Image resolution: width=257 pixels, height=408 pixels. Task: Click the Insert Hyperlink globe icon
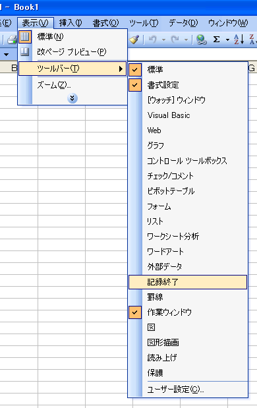(x=202, y=40)
